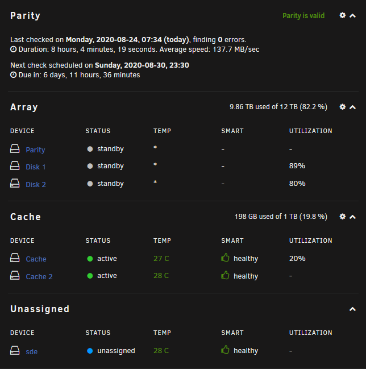
Task: Open the Cache device link
Action: click(36, 259)
